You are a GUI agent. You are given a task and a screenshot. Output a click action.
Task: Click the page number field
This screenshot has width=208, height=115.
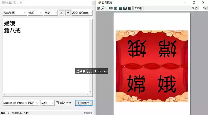point(202,8)
